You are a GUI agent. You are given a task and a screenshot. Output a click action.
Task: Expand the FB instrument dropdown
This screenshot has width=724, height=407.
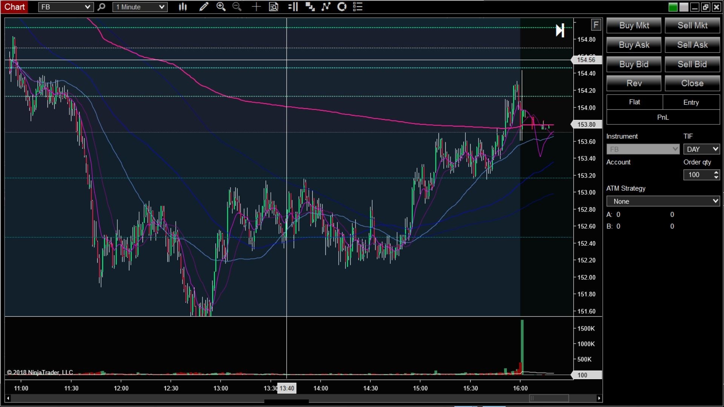[66, 7]
